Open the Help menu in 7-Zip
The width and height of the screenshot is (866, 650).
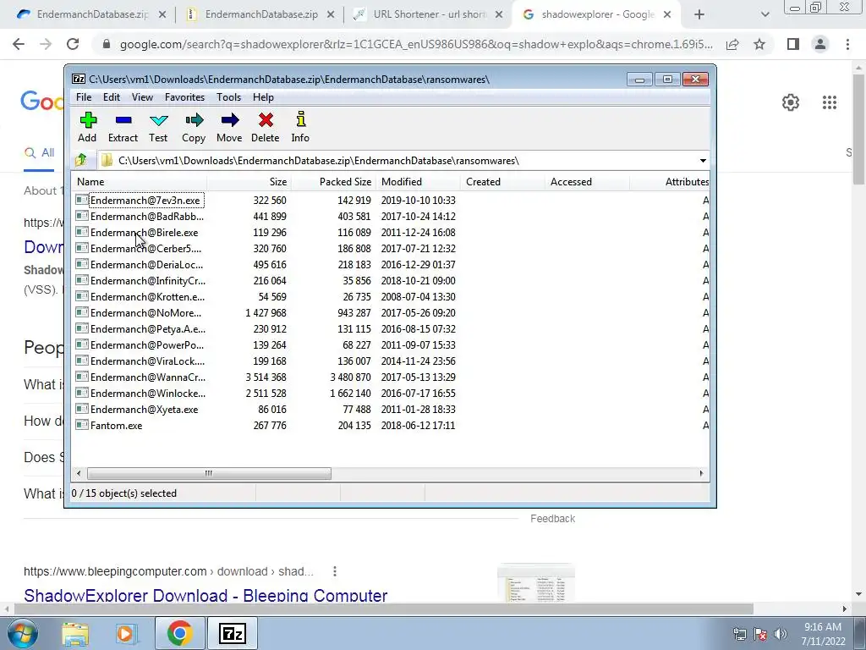point(264,97)
